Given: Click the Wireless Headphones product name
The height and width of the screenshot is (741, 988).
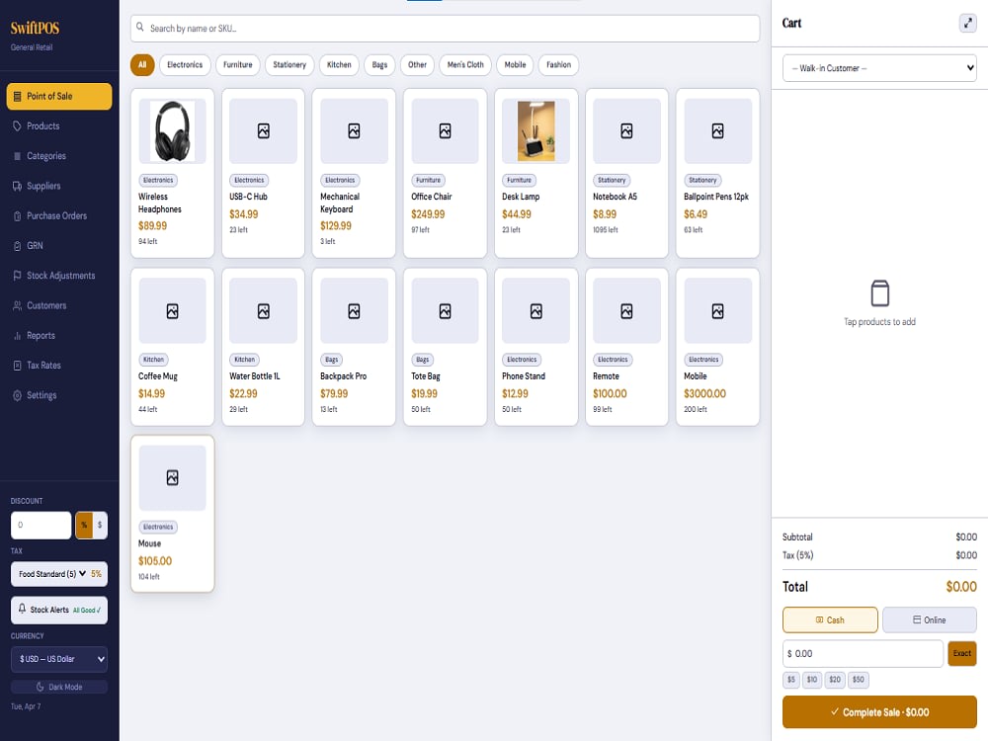Looking at the screenshot, I should tap(160, 203).
